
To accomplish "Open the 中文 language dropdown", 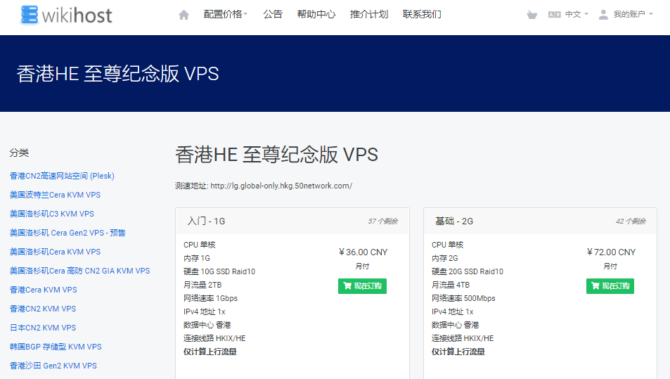I will coord(576,15).
